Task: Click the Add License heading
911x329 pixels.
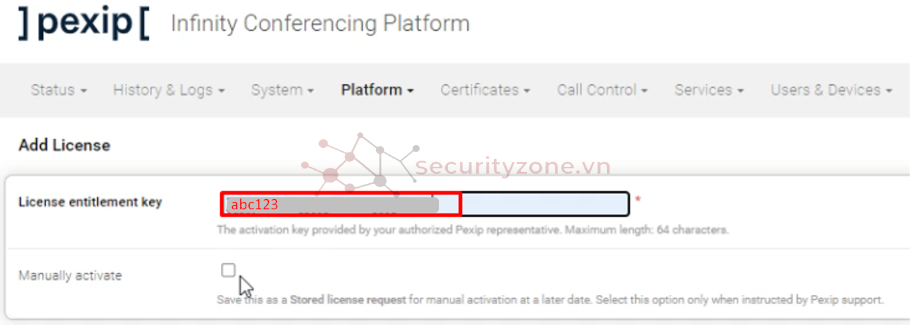Action: click(64, 145)
